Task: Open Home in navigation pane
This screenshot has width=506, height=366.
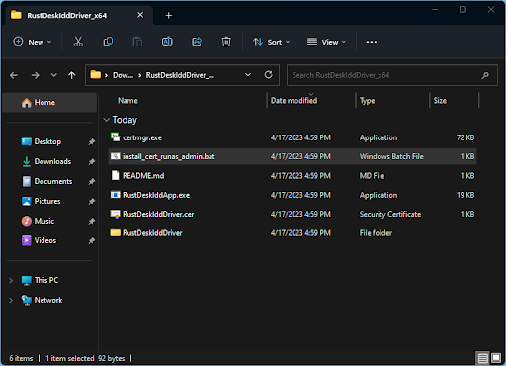Action: click(49, 102)
